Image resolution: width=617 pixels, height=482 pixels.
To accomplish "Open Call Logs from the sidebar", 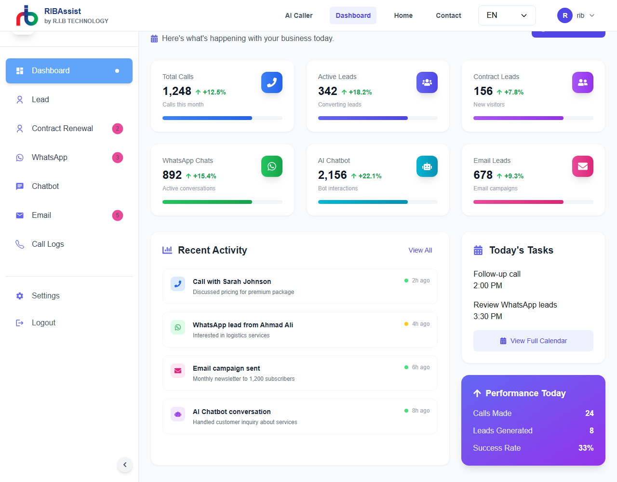I will pos(48,244).
